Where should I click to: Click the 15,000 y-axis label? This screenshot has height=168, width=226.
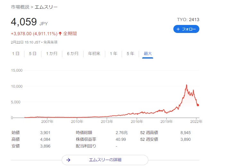17,70
